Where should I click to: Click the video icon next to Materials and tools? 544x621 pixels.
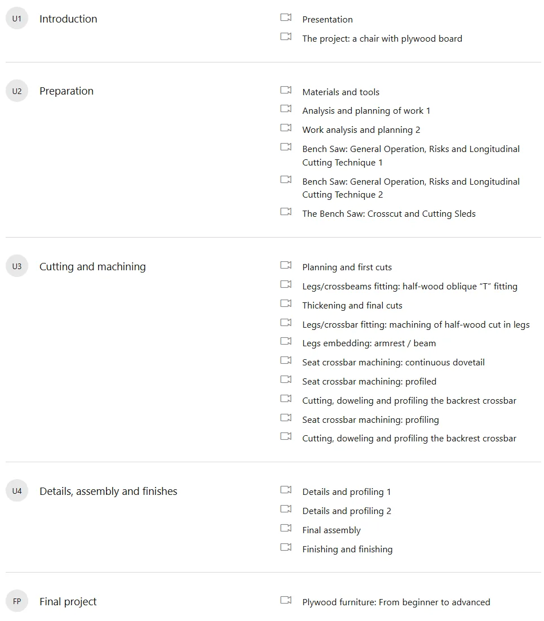(x=286, y=90)
